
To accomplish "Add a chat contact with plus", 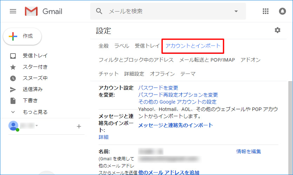I will click(x=79, y=126).
